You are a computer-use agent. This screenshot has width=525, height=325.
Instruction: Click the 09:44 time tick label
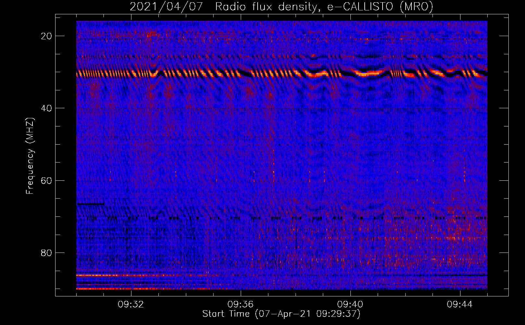[x=460, y=305]
